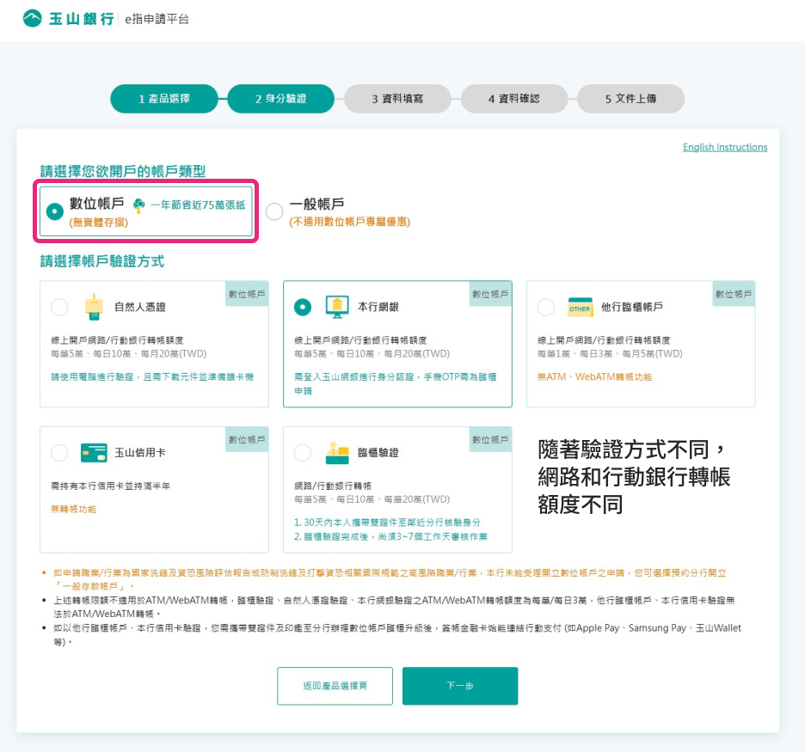Click the counter verification person icon

point(336,452)
